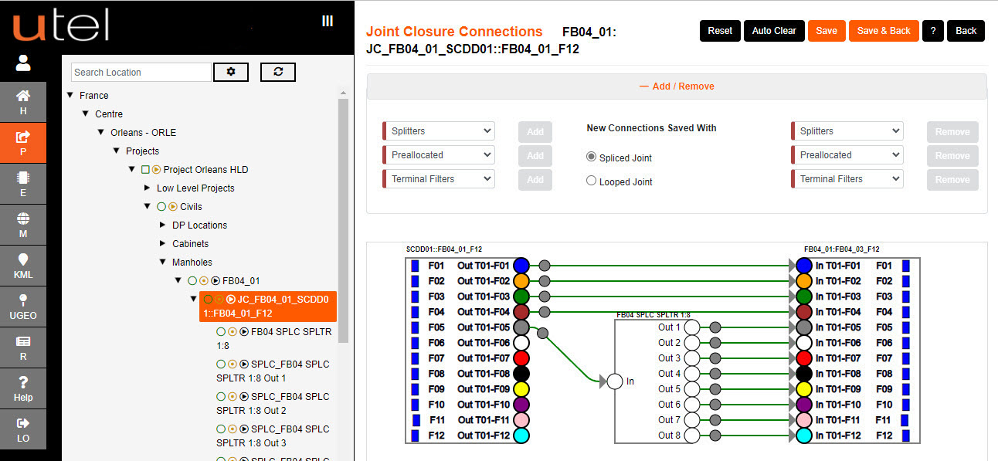Image resolution: width=998 pixels, height=461 pixels.
Task: Select the highlighted JC_FB04_01_SCDD01 tree item
Action: click(x=267, y=307)
